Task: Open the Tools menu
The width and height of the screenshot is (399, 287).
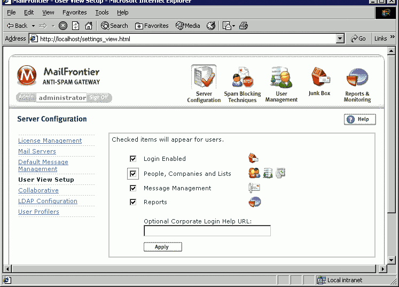Action: [x=102, y=12]
